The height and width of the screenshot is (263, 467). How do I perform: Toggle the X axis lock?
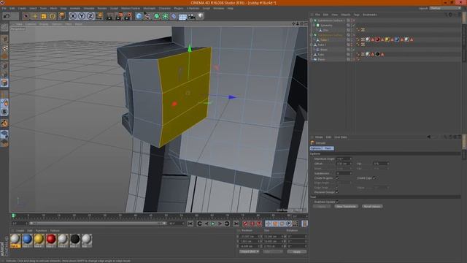coord(73,16)
